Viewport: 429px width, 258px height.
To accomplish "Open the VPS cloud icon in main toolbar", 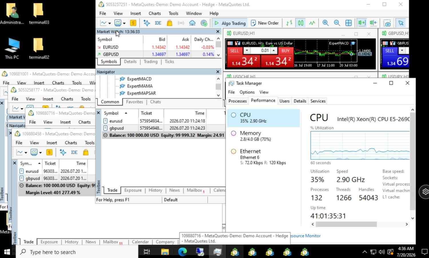I will pyautogui.click(x=192, y=23).
